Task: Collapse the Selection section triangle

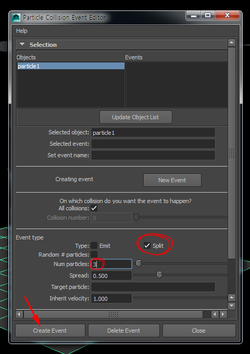Action: (x=22, y=44)
